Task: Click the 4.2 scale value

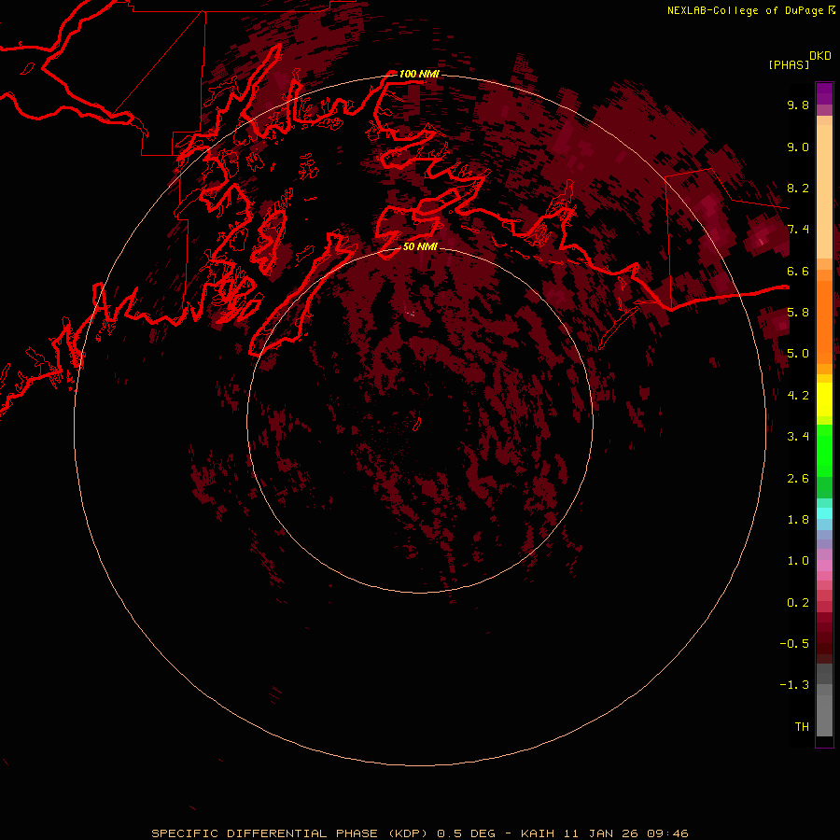Action: coord(798,396)
